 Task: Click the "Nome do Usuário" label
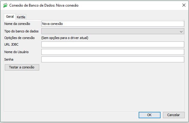(x=16, y=52)
